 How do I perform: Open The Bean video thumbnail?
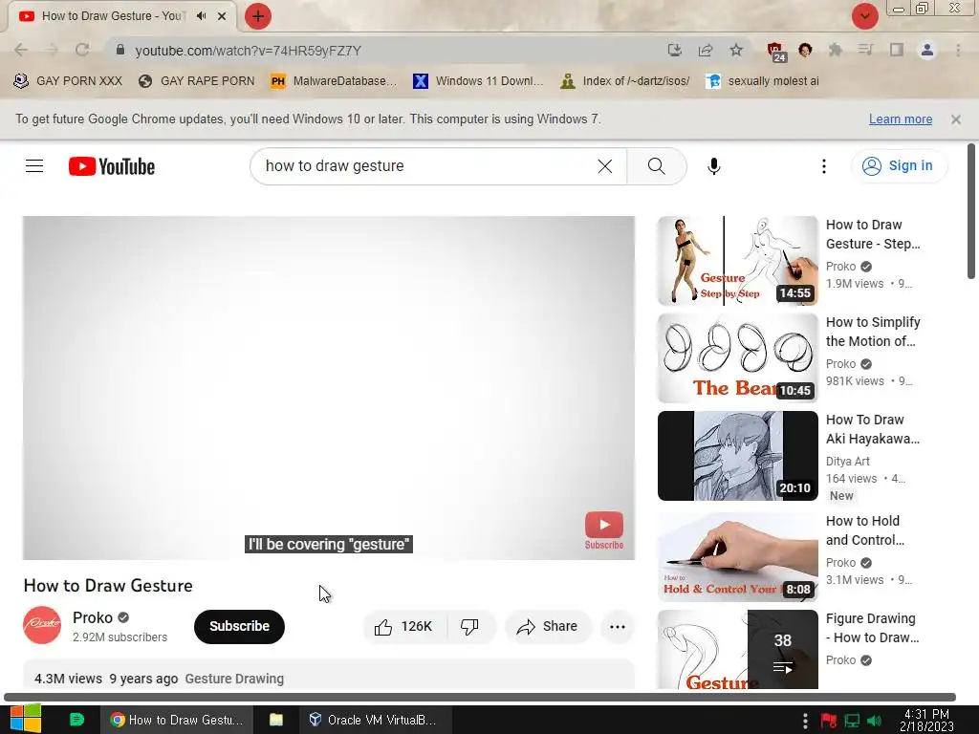pos(737,358)
